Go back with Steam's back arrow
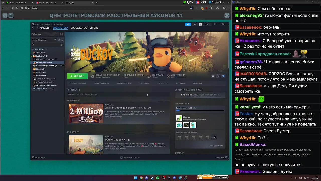Image resolution: width=321 pixels, height=181 pixels. pos(33,28)
